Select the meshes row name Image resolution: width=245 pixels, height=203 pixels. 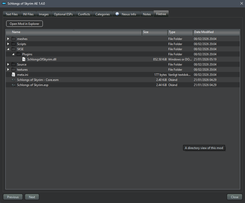tap(22, 39)
